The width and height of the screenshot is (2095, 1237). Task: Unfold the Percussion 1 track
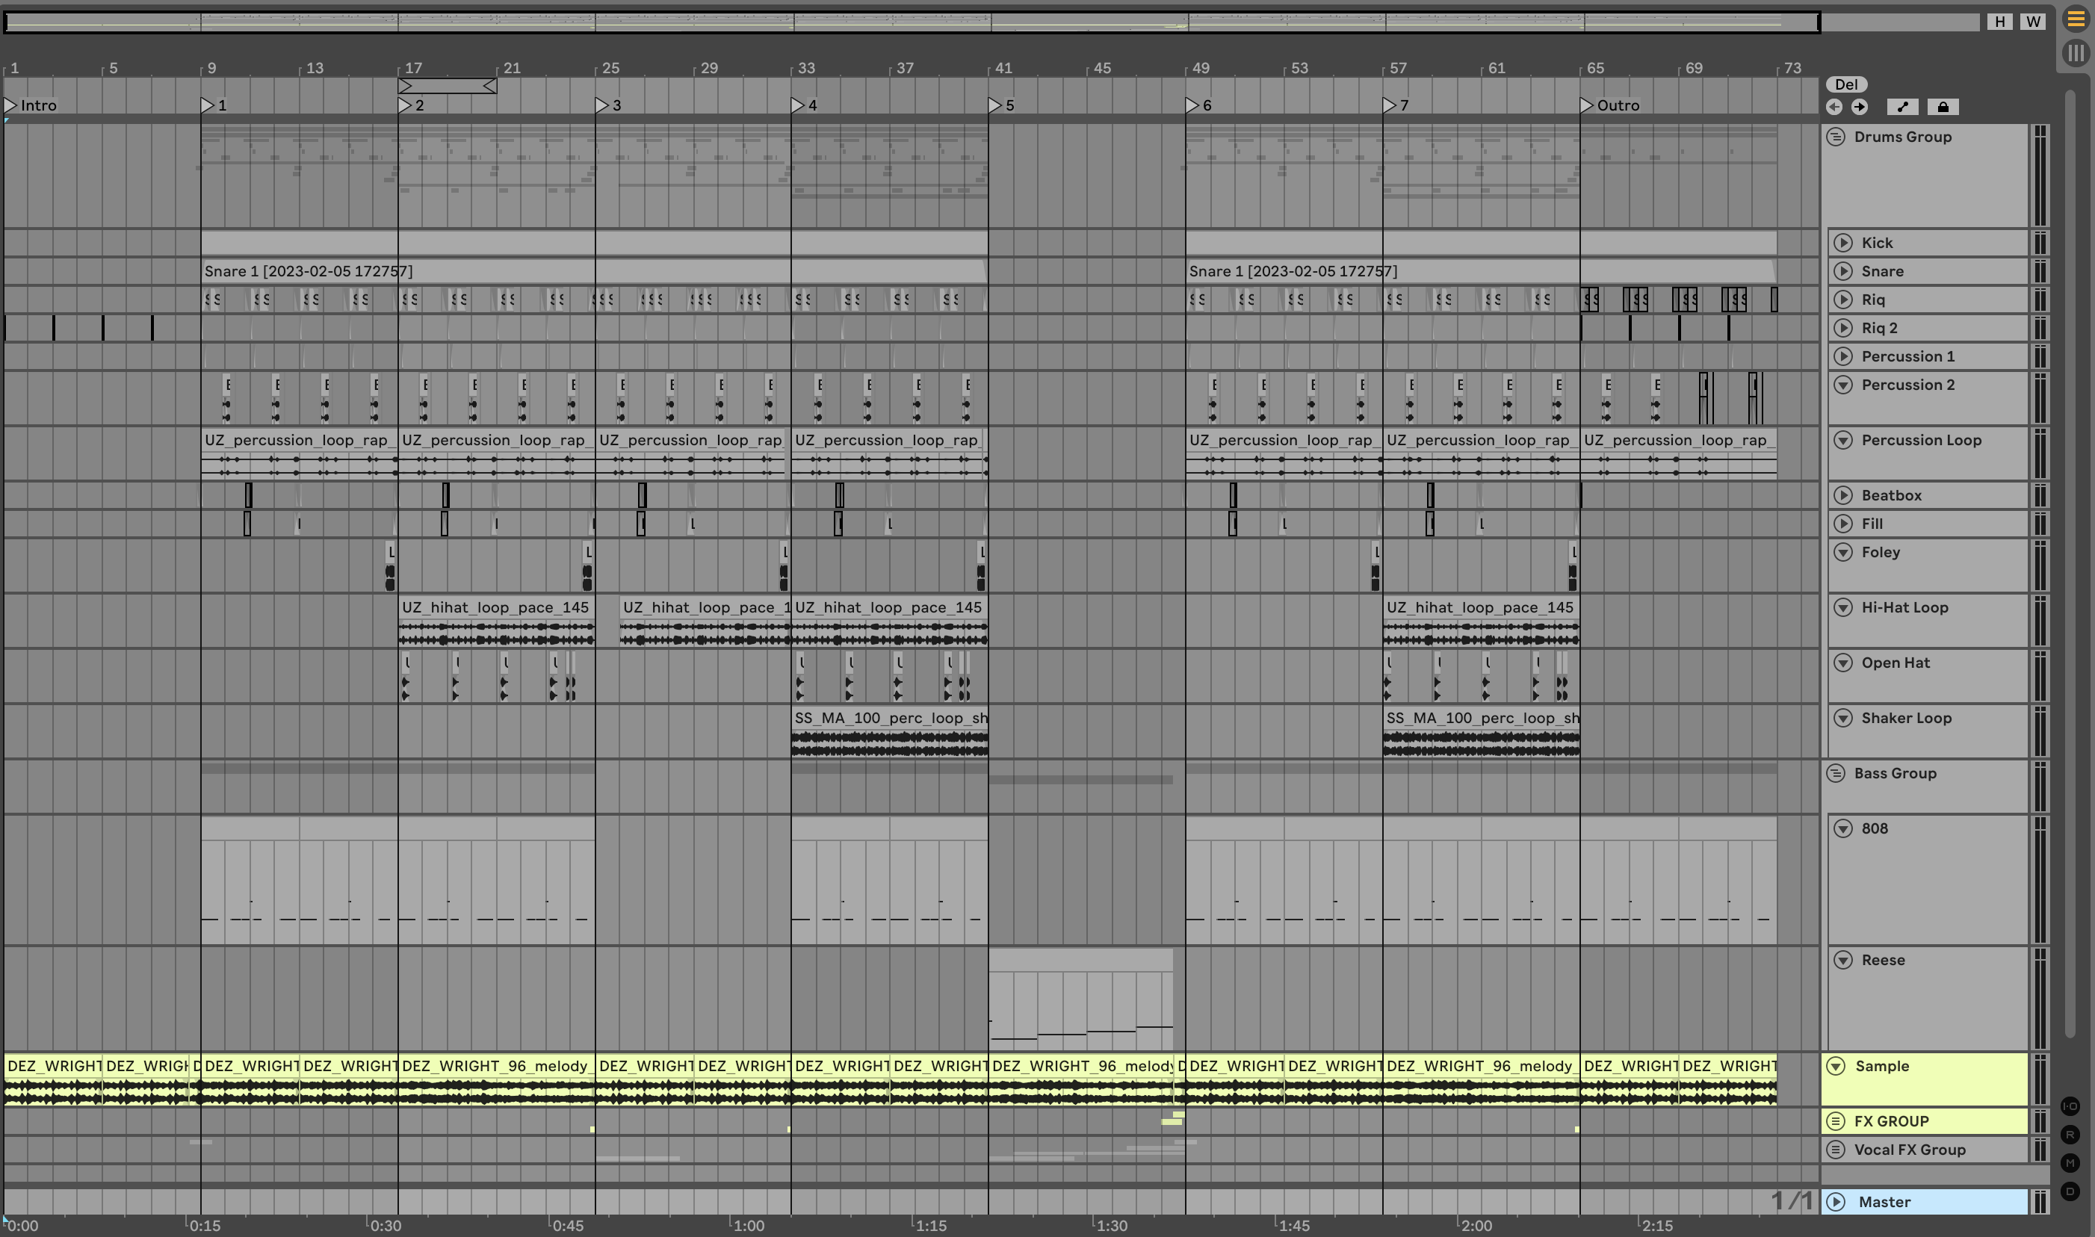1843,356
